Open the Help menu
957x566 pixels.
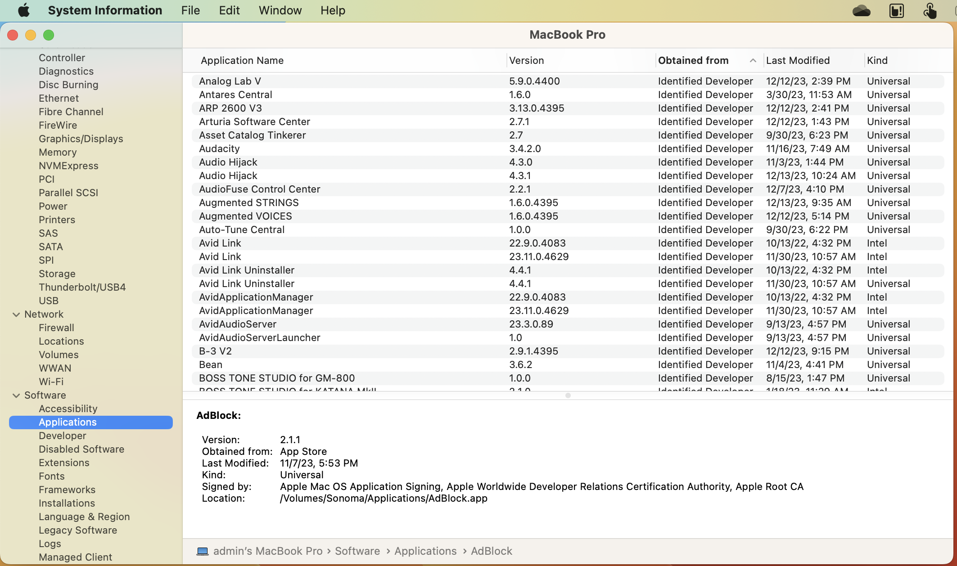tap(332, 10)
